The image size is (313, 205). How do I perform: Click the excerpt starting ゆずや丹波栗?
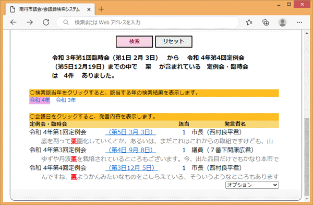pyautogui.click(x=160, y=159)
